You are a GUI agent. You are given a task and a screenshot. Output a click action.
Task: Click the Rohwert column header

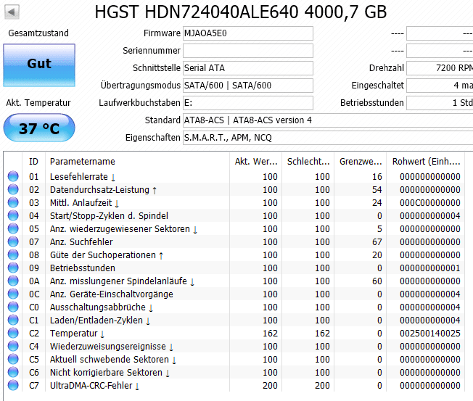tap(426, 162)
